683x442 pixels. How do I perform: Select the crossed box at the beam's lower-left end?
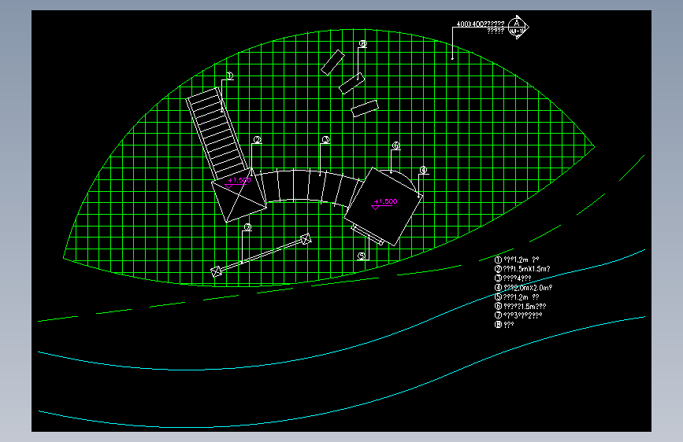click(x=216, y=272)
